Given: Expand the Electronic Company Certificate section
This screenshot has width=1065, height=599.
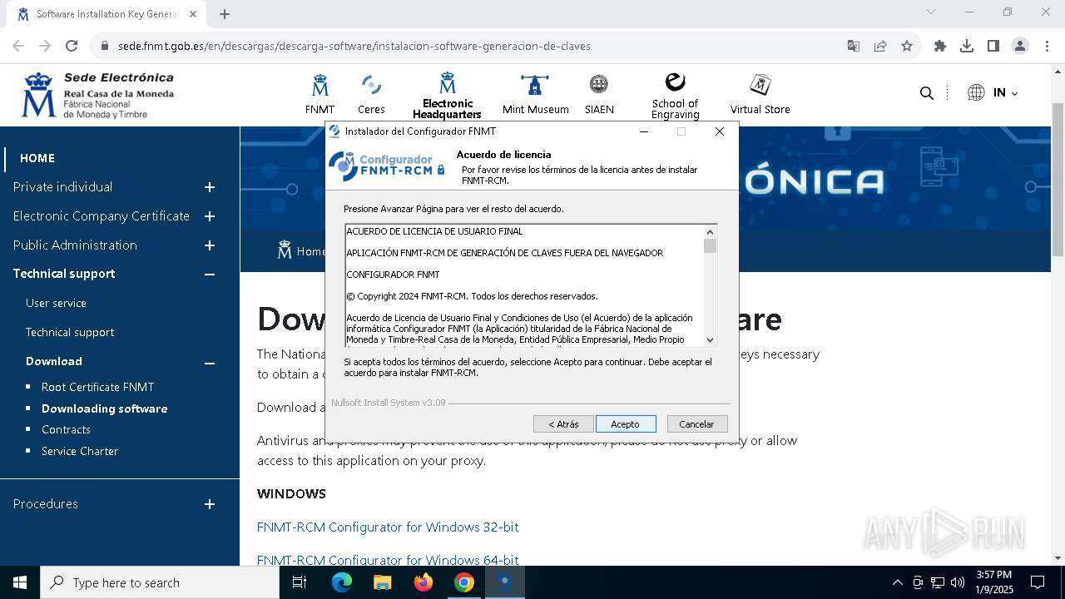Looking at the screenshot, I should (x=210, y=216).
